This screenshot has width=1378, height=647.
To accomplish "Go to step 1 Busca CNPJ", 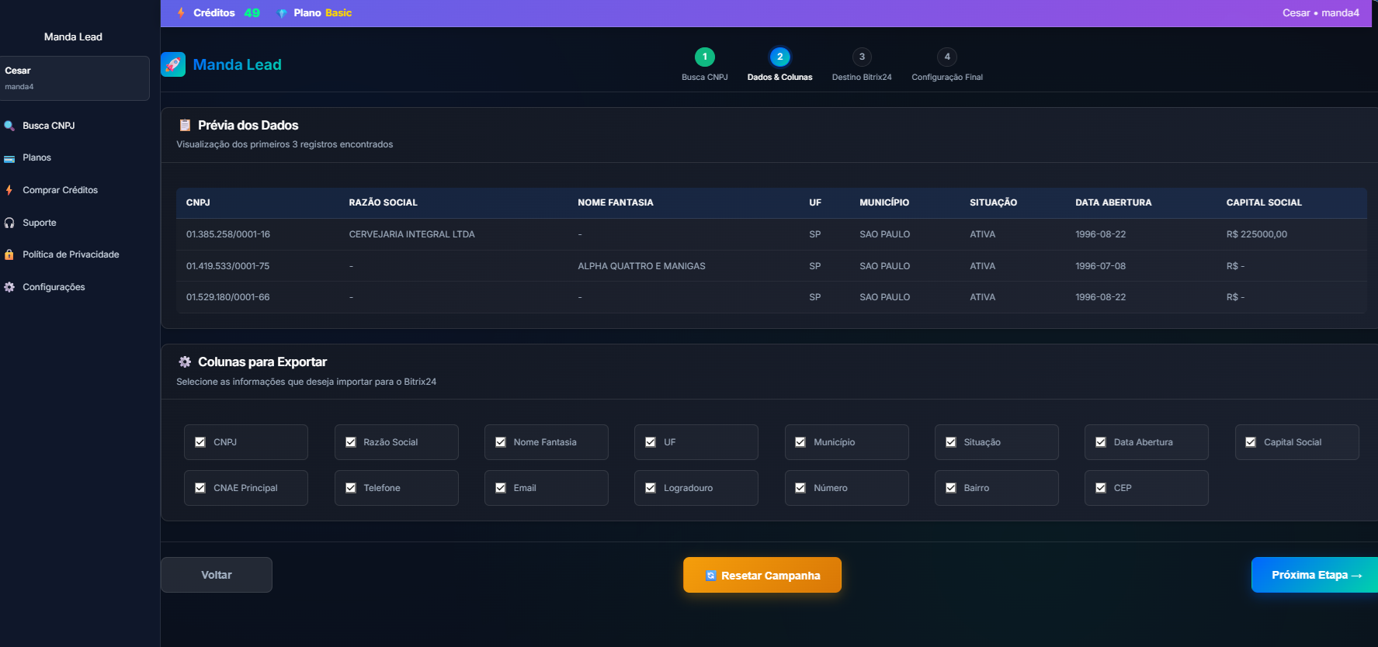I will coord(704,57).
